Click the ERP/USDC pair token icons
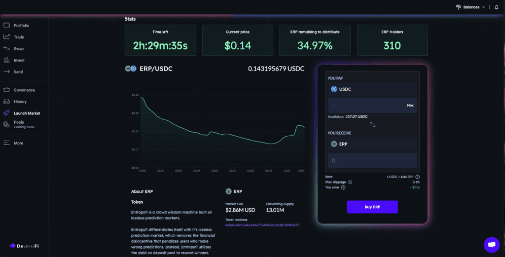Image resolution: width=505 pixels, height=257 pixels. [x=131, y=69]
